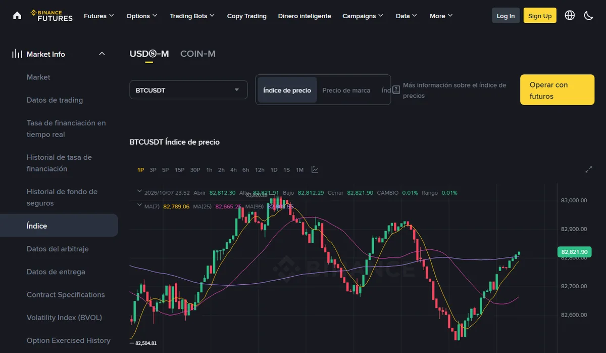
Task: Select the 6h chart interval
Action: (x=245, y=169)
